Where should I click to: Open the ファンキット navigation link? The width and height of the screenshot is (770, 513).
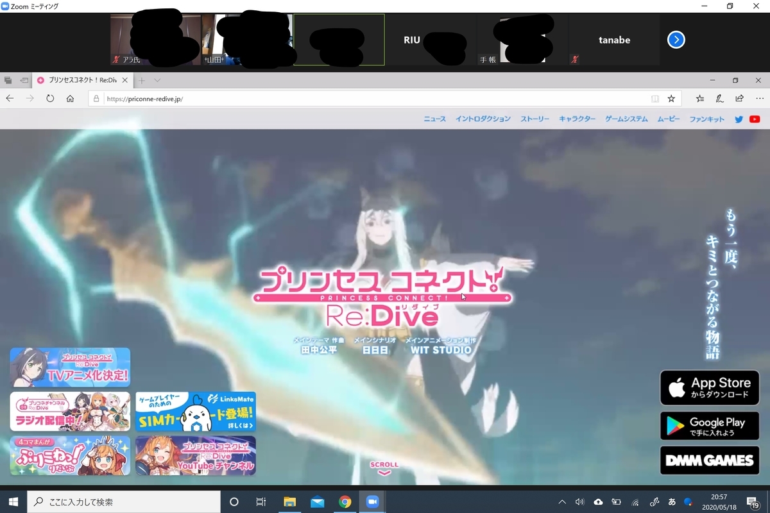point(706,119)
